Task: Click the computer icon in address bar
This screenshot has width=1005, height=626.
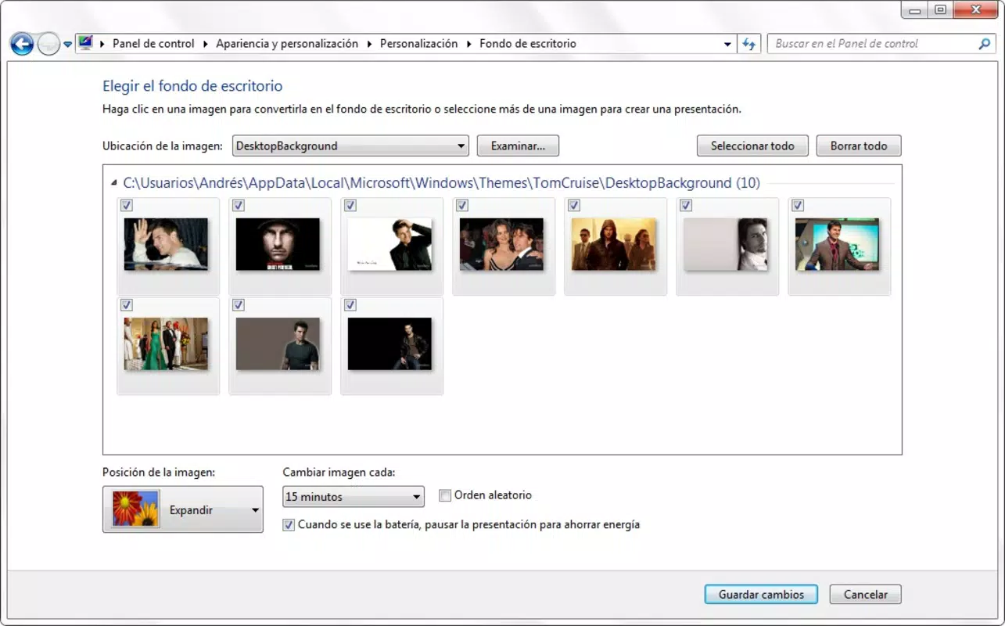Action: 86,44
